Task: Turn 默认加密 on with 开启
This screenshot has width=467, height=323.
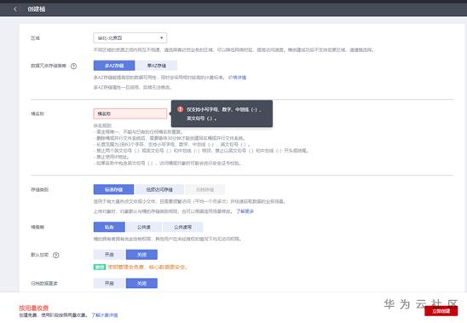Action: [x=109, y=255]
